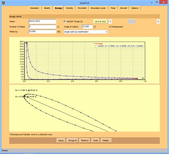Switch to the Polar tab

(113, 8)
